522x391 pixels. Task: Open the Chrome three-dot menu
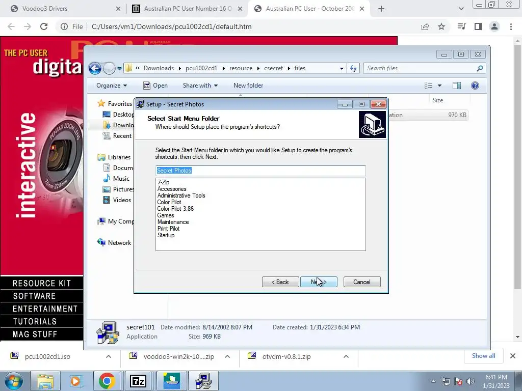pos(511,26)
